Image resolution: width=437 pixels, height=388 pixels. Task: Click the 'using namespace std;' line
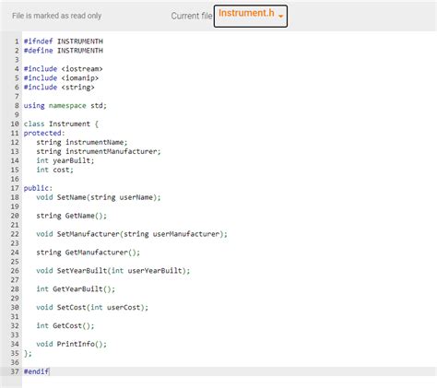pos(65,106)
